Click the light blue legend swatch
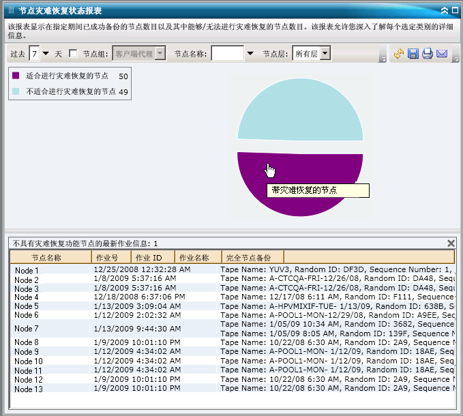This screenshot has width=463, height=416. tap(16, 91)
